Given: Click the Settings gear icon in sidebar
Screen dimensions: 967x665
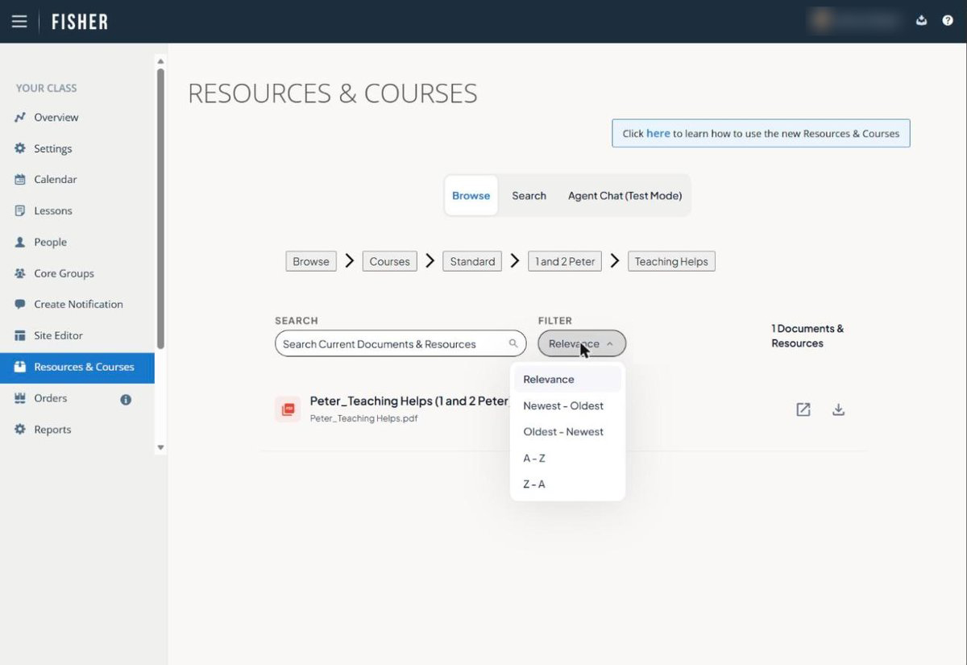Looking at the screenshot, I should pyautogui.click(x=20, y=148).
